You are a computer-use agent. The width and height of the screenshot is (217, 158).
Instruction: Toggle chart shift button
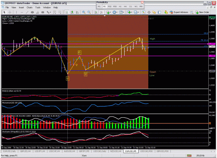tap(101, 12)
